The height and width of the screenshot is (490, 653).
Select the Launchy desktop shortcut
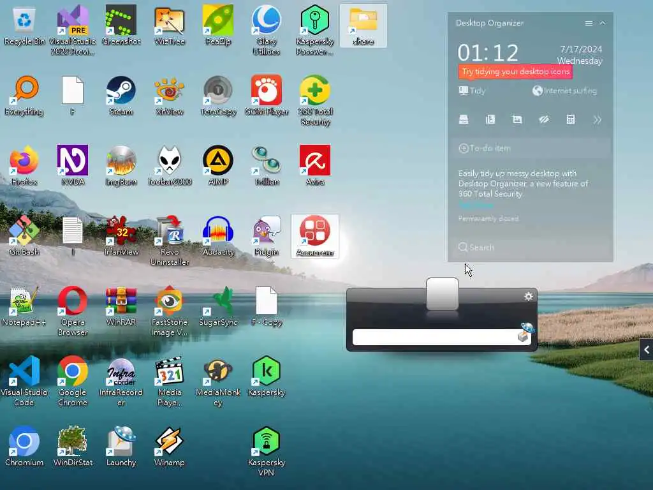[x=121, y=446]
